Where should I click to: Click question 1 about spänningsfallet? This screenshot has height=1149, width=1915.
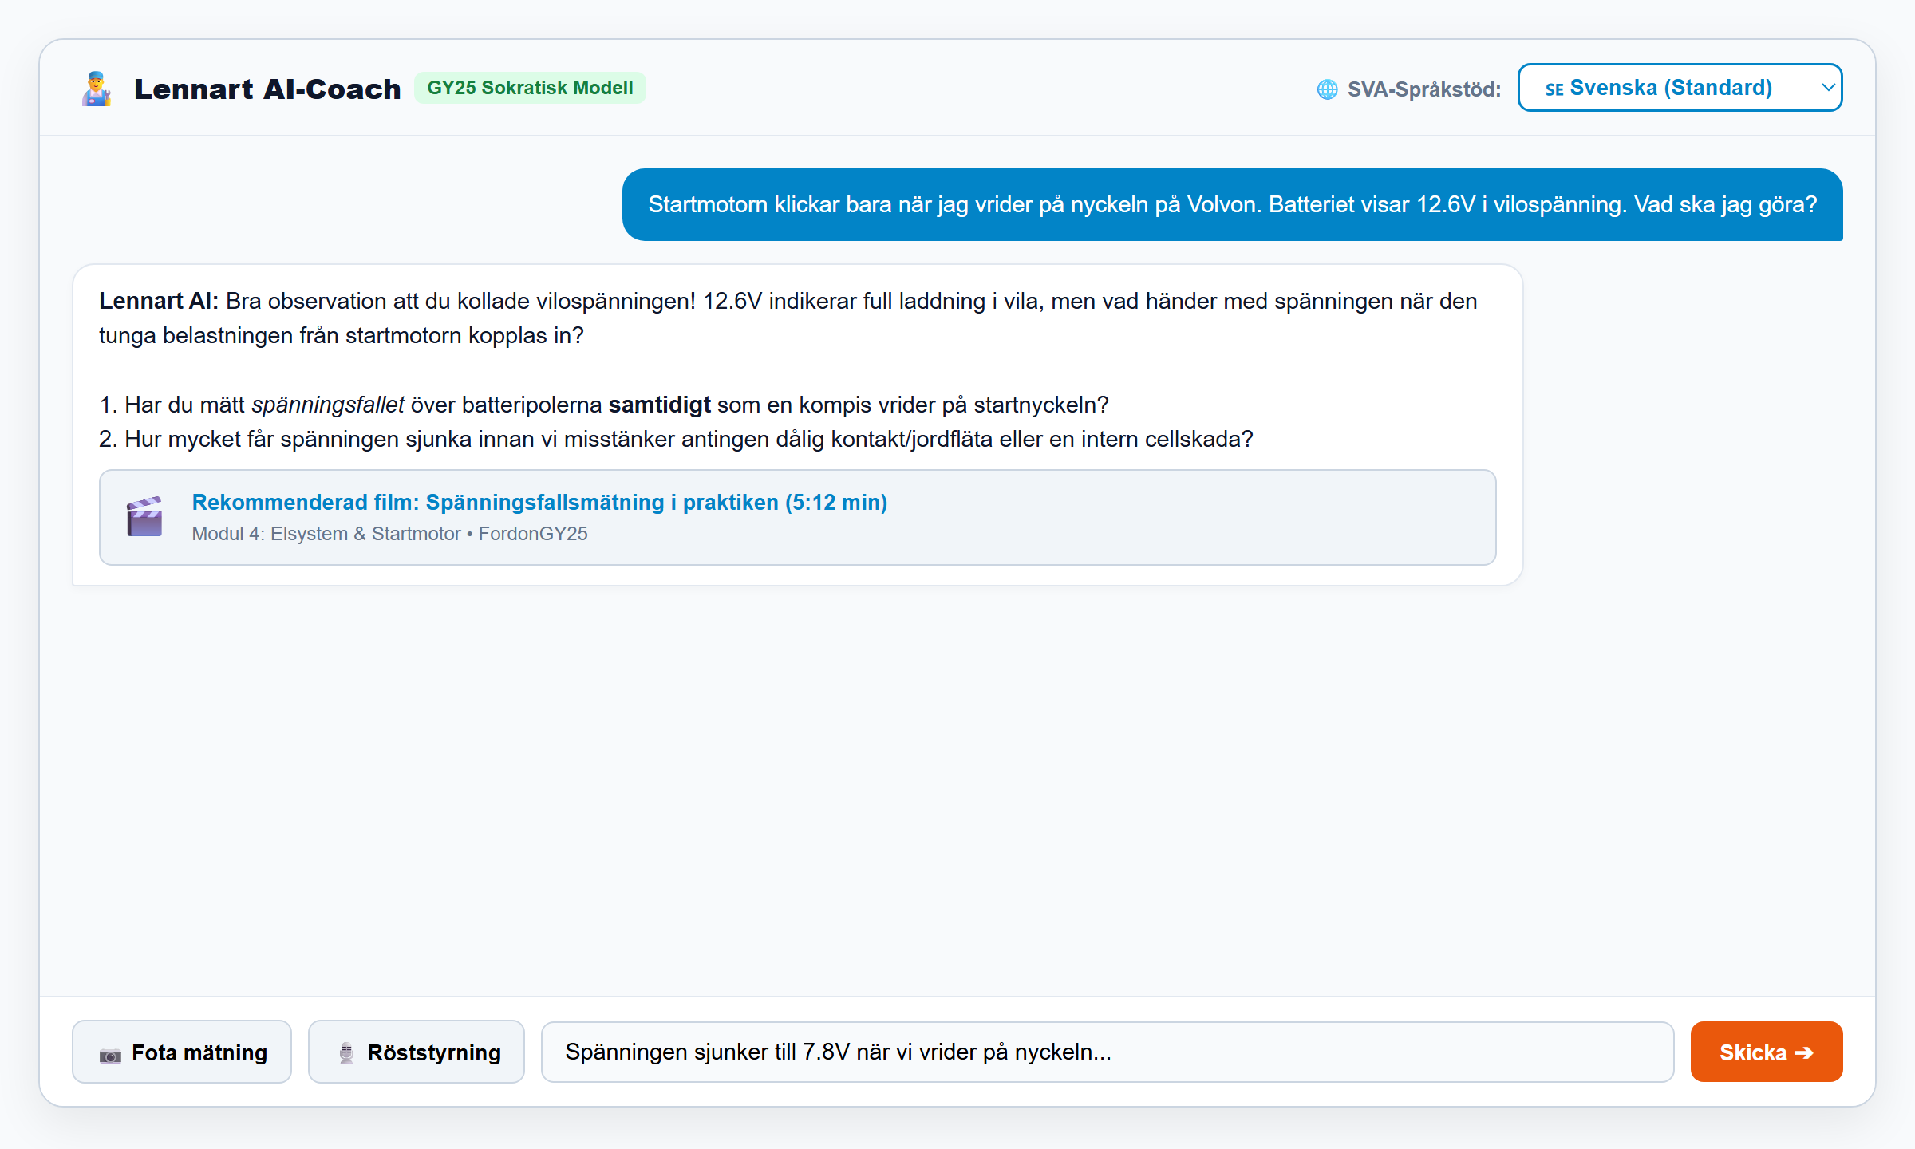click(604, 405)
